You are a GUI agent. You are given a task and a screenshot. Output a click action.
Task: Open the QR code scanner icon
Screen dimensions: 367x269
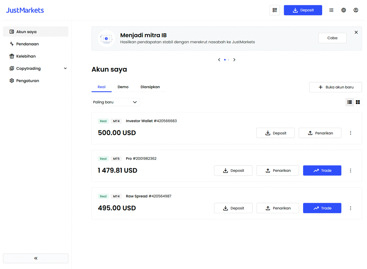pyautogui.click(x=275, y=10)
